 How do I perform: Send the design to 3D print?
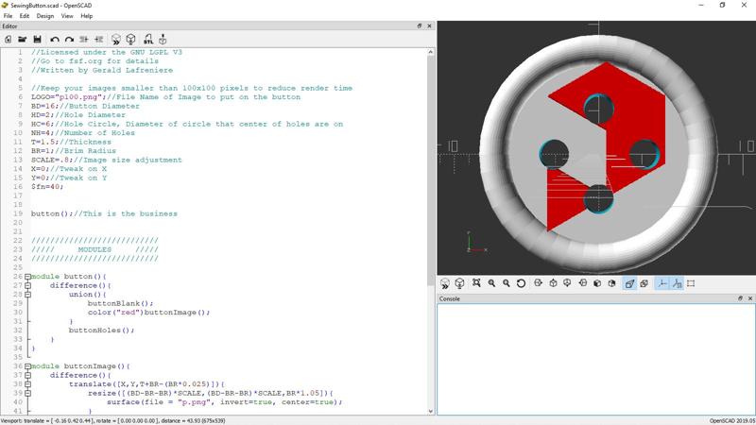pos(163,39)
